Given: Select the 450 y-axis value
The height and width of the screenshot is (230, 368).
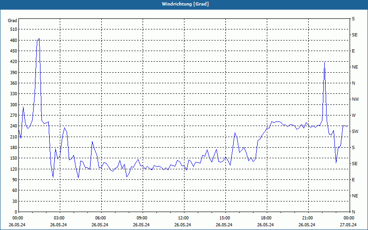Looking at the screenshot, I should click(14, 51).
